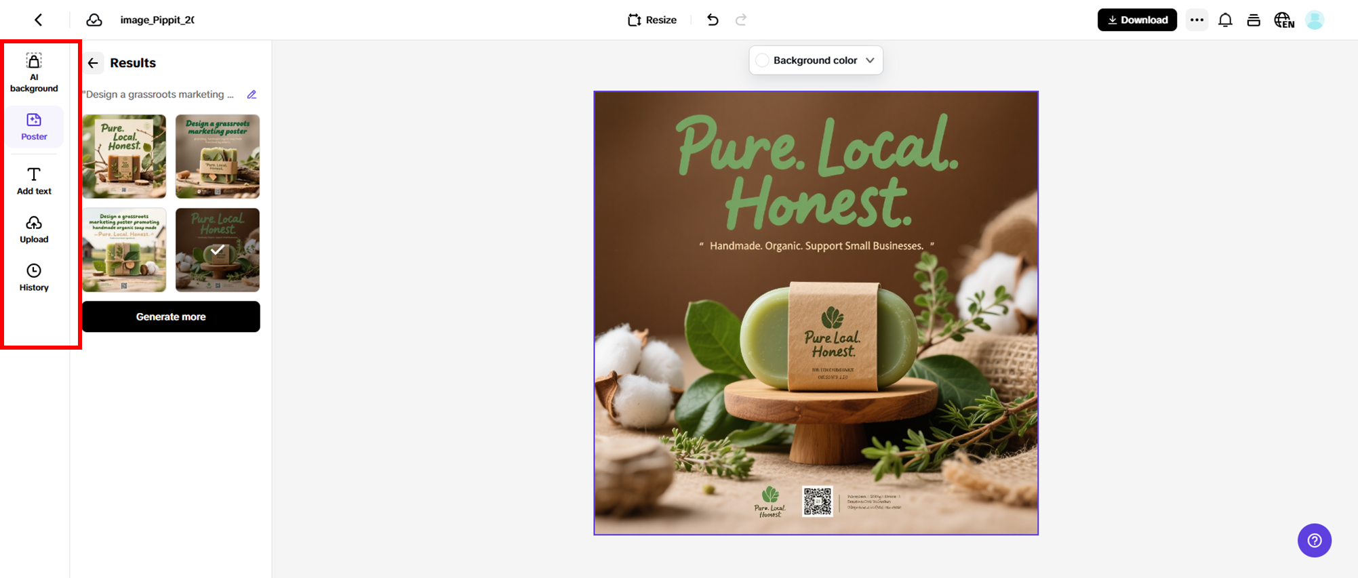Edit the prompt with pencil icon

(x=252, y=95)
